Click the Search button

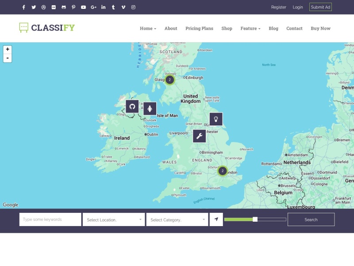point(311,219)
